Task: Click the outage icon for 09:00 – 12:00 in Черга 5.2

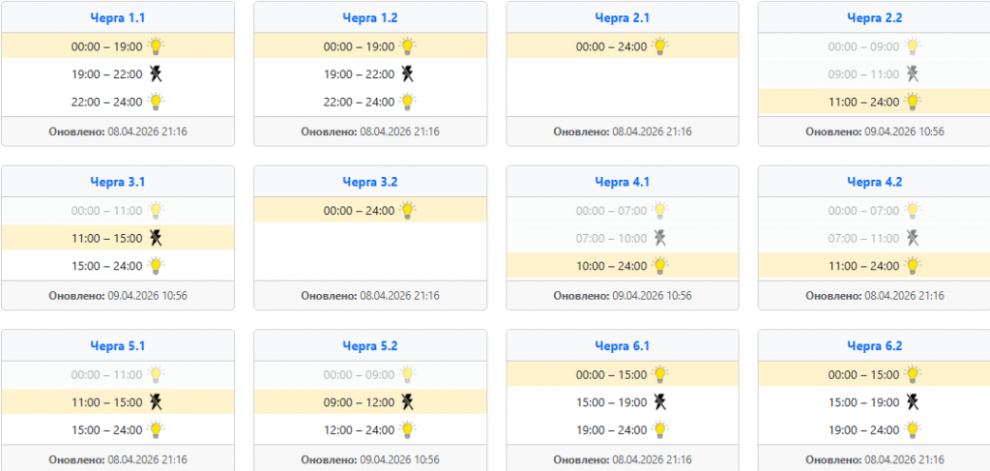Action: tap(408, 401)
